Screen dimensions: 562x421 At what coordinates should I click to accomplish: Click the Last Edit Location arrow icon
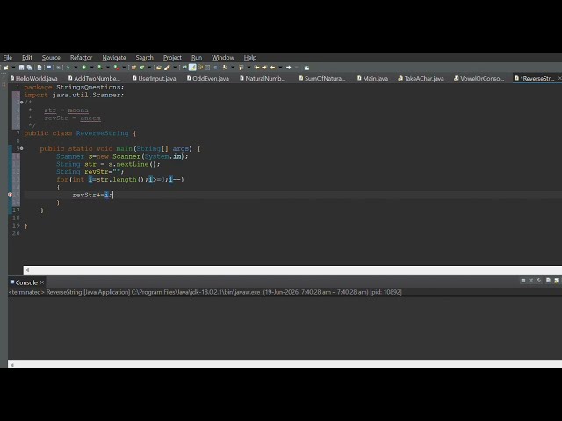coord(256,68)
